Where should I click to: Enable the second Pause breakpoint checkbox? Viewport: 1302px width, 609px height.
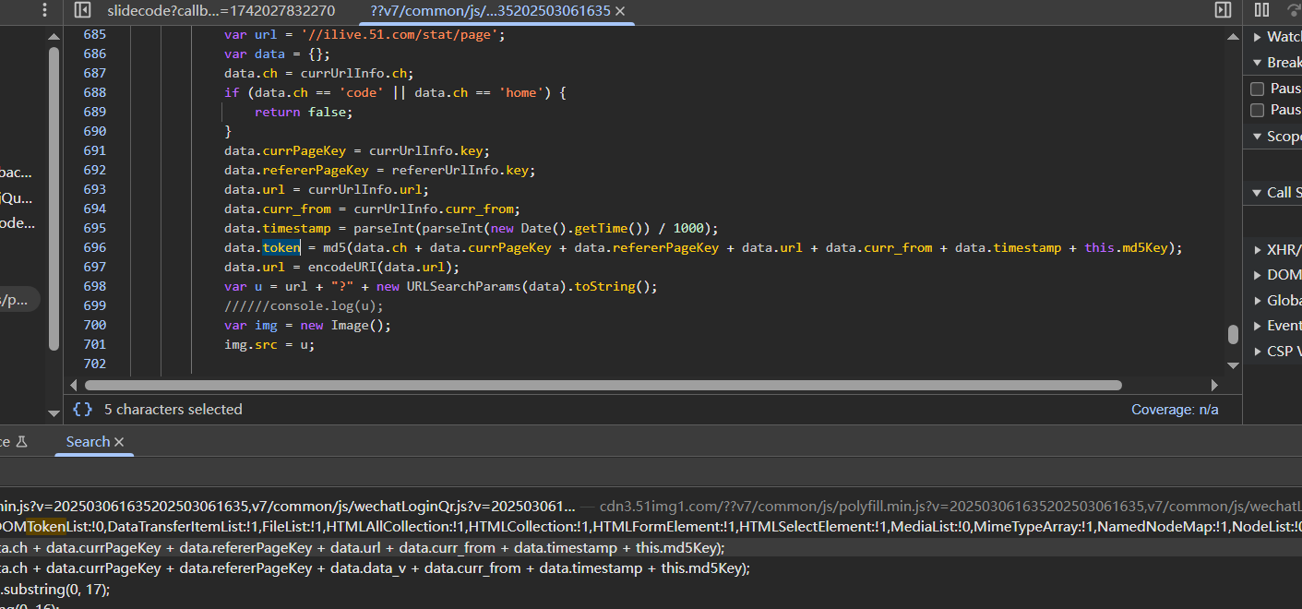[1257, 110]
